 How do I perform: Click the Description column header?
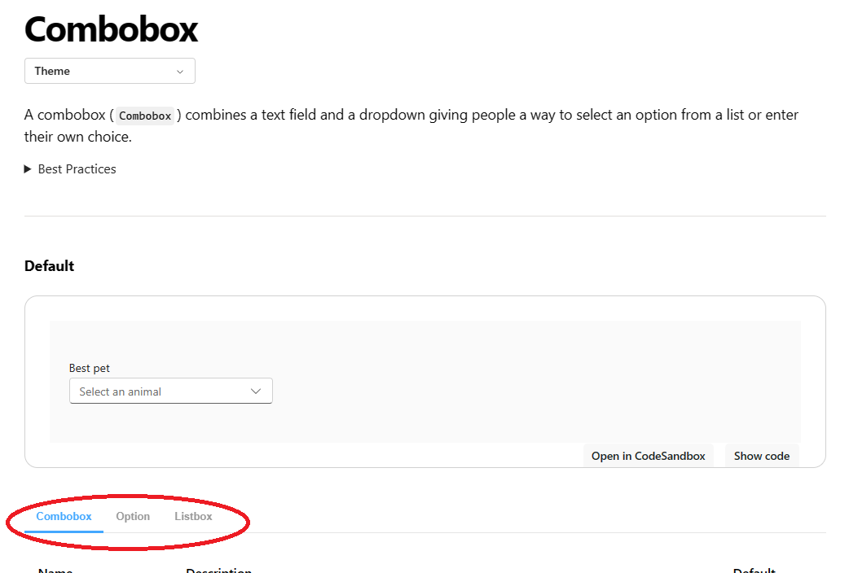point(218,570)
